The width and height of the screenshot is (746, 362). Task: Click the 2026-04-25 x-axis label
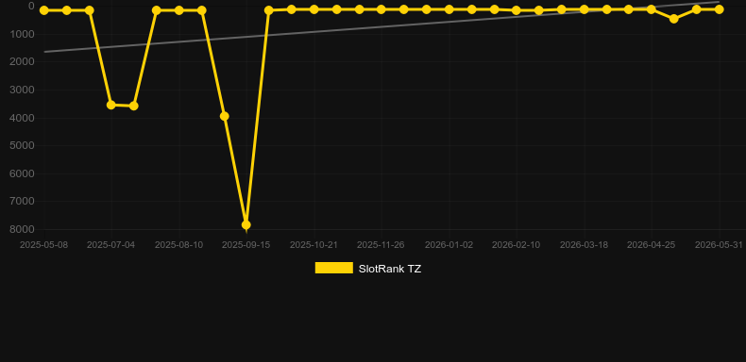coord(652,245)
